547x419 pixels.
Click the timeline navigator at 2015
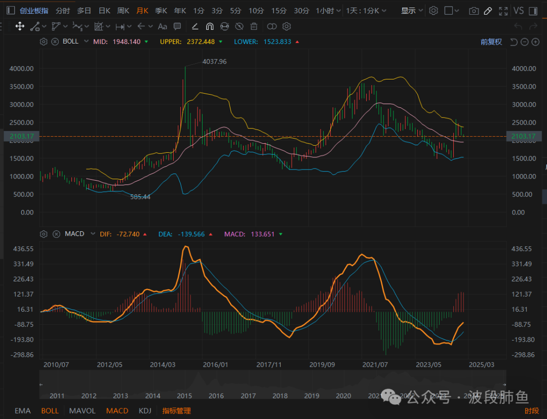pos(184,396)
